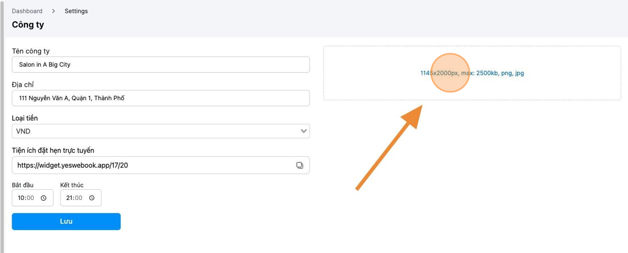Select the hour 21 in Kết thúc time
Screen dimensions: 628x253
(70, 198)
